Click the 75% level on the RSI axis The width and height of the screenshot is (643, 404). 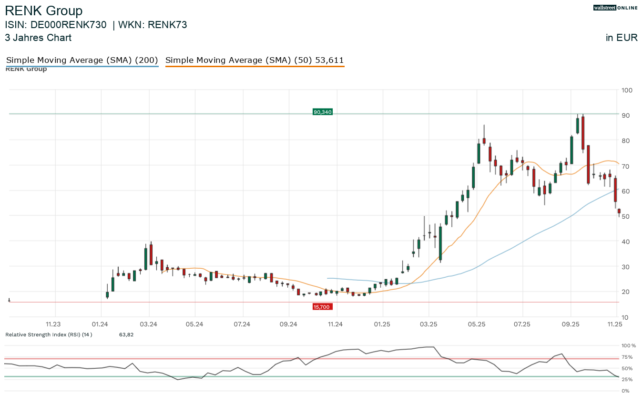pyautogui.click(x=627, y=357)
